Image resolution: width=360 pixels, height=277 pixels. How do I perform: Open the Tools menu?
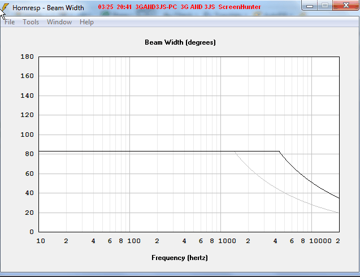[31, 22]
